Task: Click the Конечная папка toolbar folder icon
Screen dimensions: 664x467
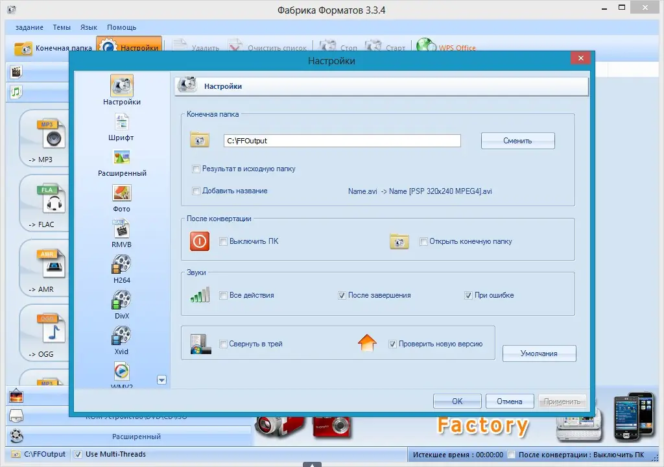Action: 23,49
